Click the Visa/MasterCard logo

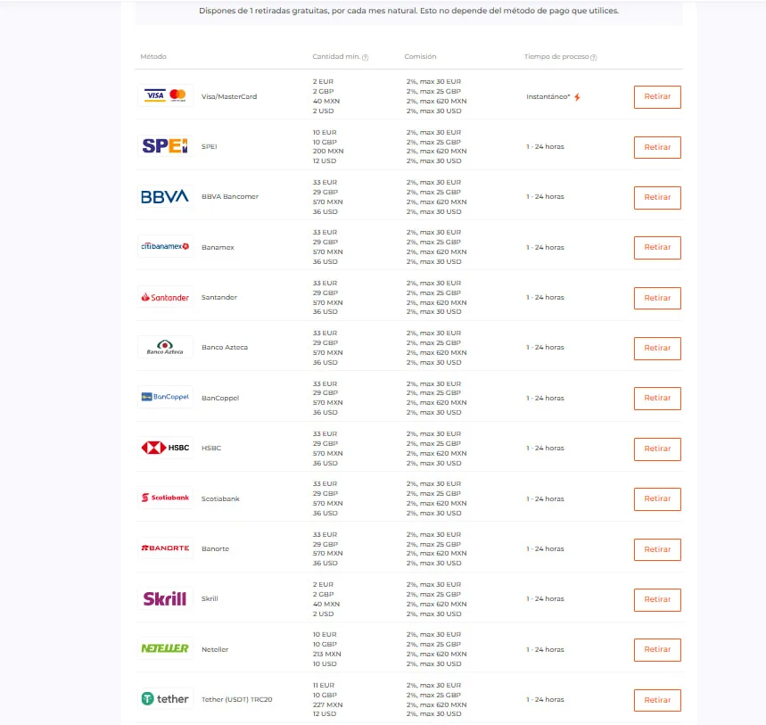(165, 95)
